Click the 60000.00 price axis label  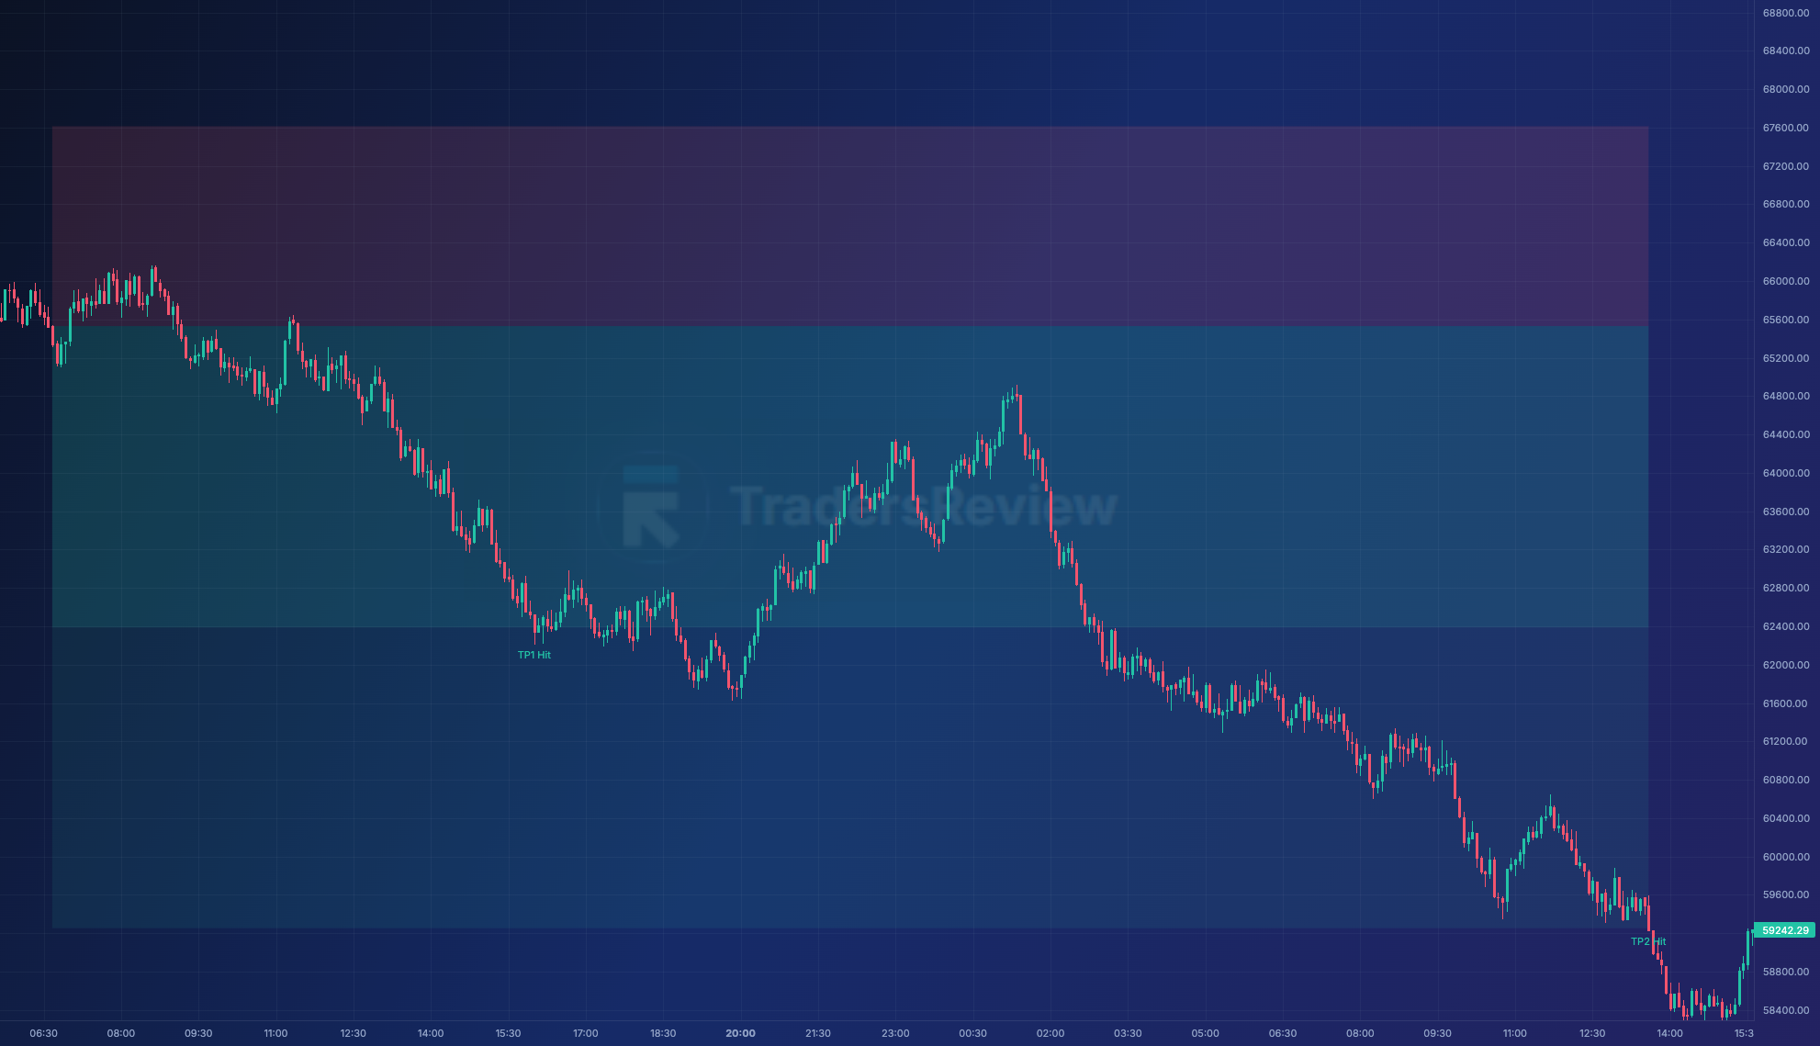click(1786, 857)
